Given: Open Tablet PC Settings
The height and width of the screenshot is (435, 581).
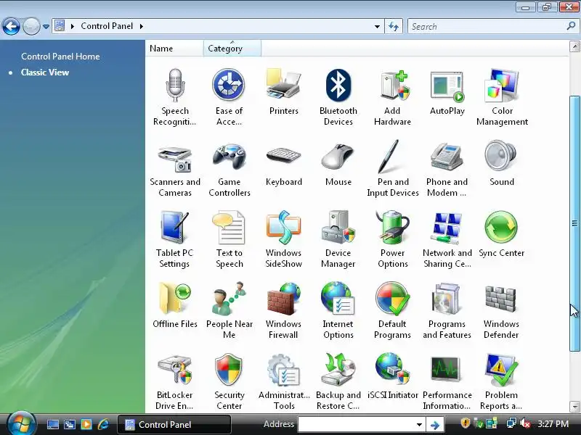Looking at the screenshot, I should [174, 240].
